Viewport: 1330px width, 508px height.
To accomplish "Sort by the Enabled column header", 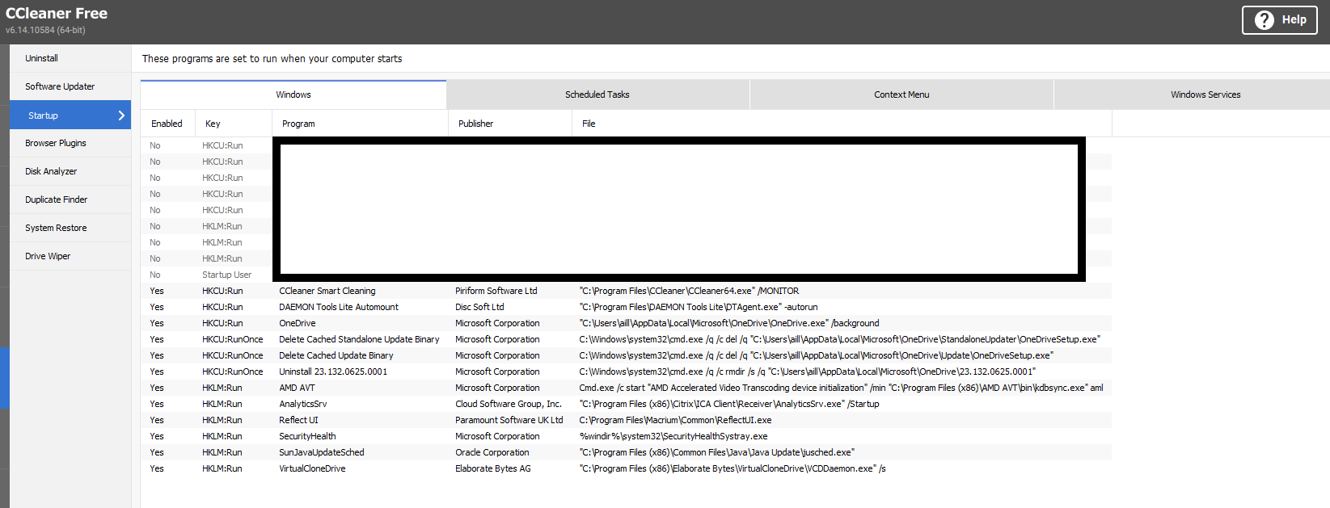I will (167, 124).
